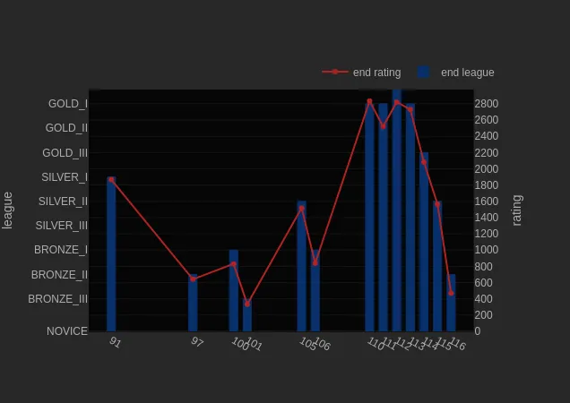Select the end rating point at season 100
This screenshot has width=570, height=403.
(233, 264)
